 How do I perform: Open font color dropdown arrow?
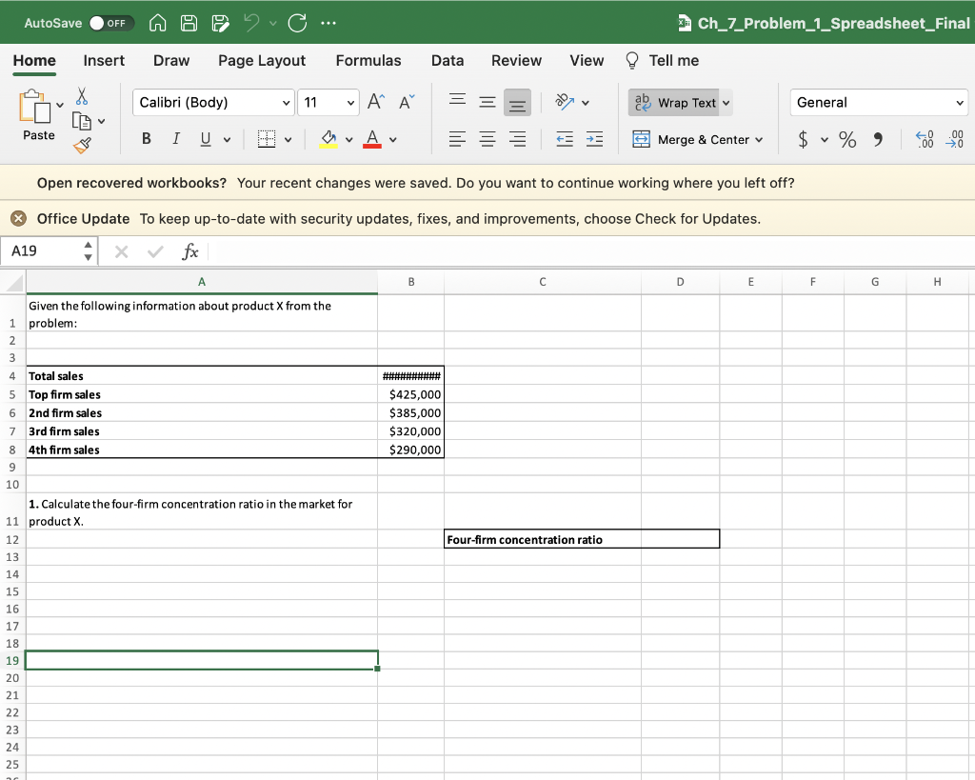coord(393,139)
